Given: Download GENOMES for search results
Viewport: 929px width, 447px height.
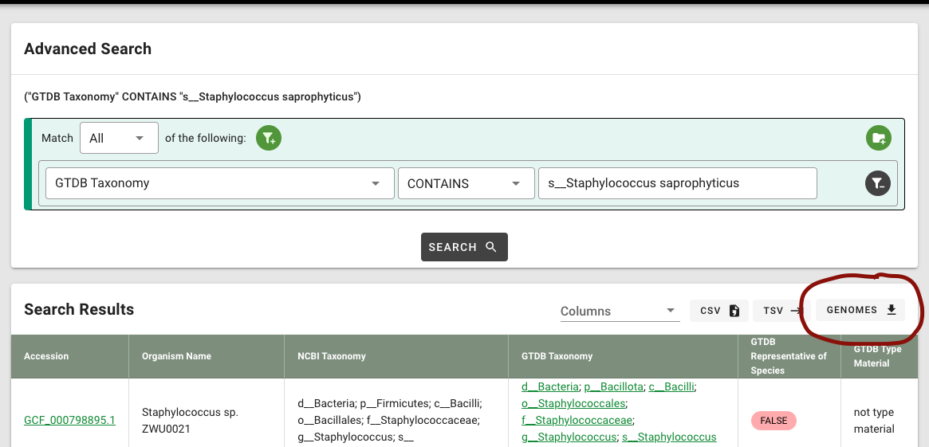Looking at the screenshot, I should pyautogui.click(x=860, y=310).
